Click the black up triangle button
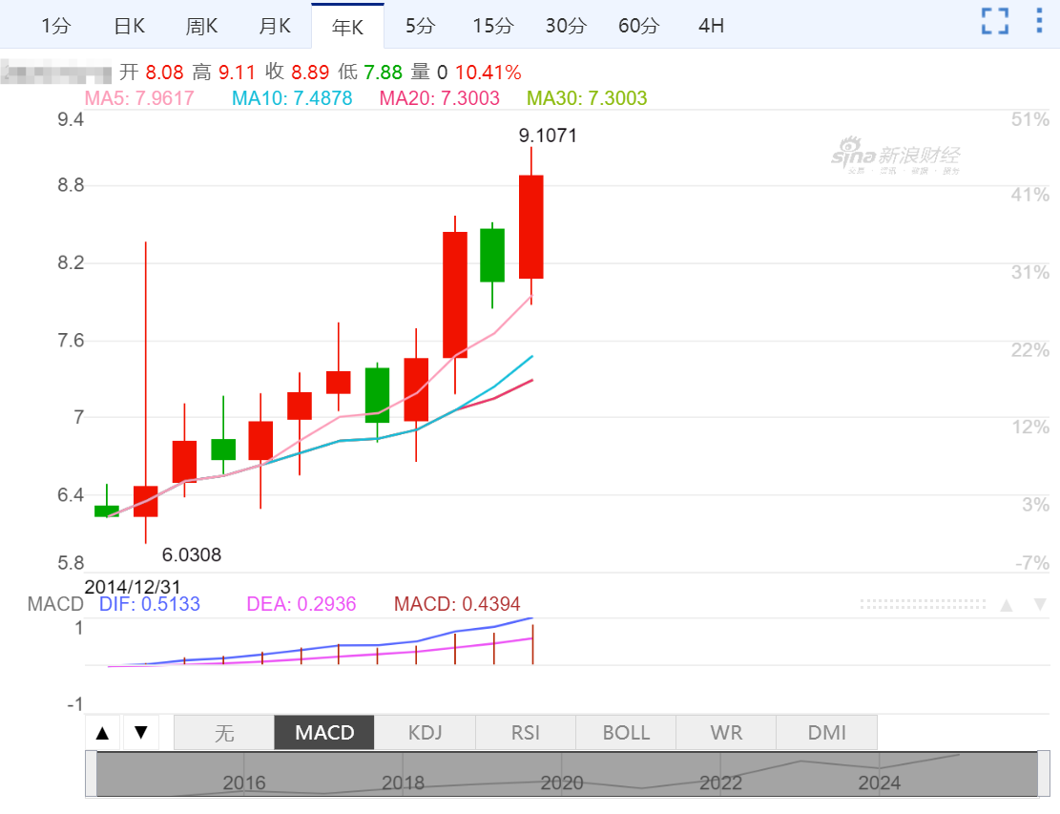Screen dimensions: 1060x814 104,733
